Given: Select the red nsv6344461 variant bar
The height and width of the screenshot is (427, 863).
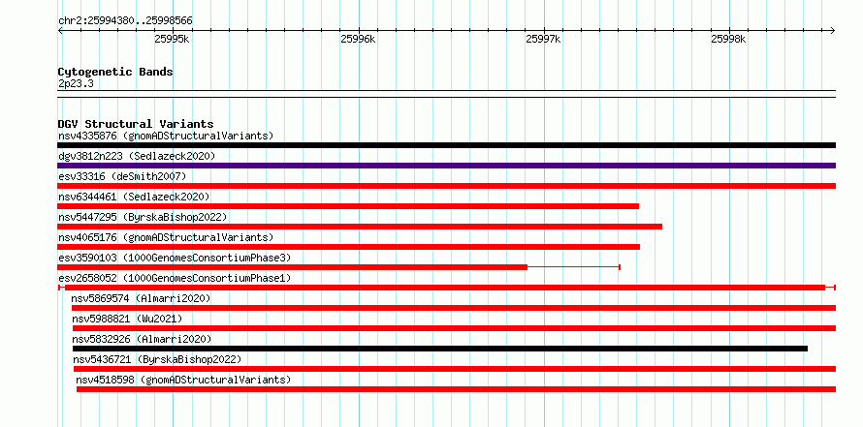Looking at the screenshot, I should point(348,206).
